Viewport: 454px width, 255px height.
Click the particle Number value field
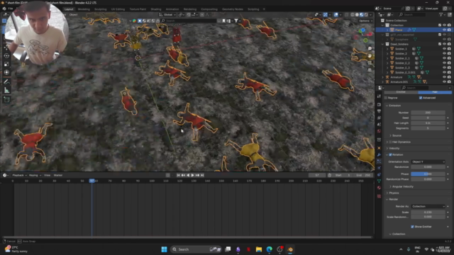tap(428, 113)
